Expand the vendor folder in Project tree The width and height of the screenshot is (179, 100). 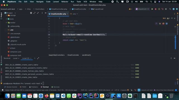click(6, 22)
